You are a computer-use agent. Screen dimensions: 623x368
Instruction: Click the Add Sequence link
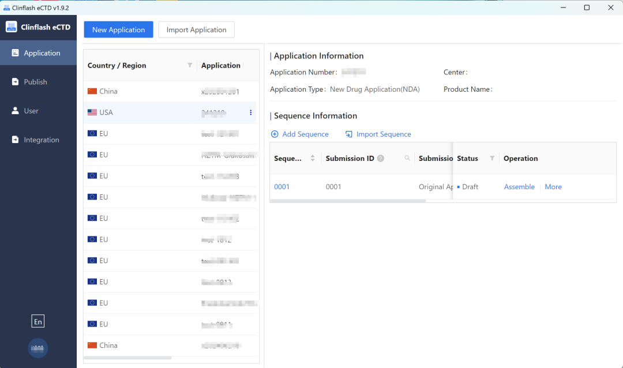tap(299, 134)
